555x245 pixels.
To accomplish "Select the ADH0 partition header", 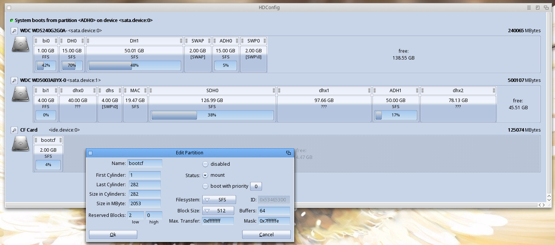I will [226, 41].
